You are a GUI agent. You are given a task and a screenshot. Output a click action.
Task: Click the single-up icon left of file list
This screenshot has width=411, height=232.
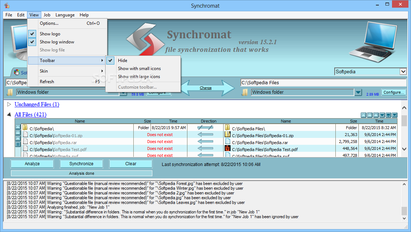[x=18, y=139]
